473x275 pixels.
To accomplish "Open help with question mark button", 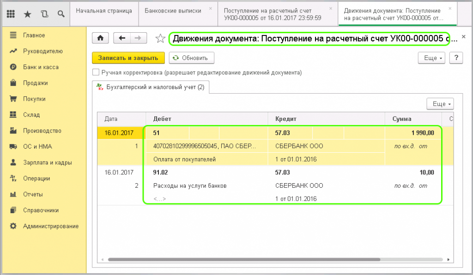I will 456,58.
